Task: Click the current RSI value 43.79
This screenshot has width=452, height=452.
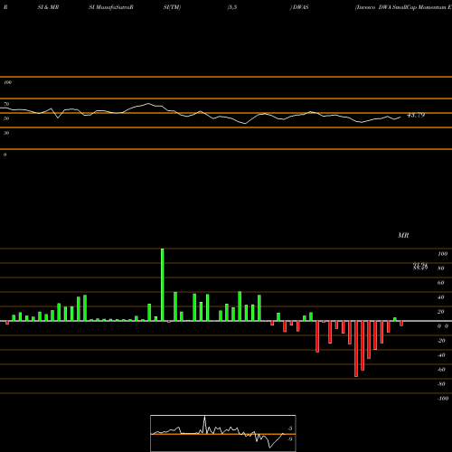Action: point(416,115)
